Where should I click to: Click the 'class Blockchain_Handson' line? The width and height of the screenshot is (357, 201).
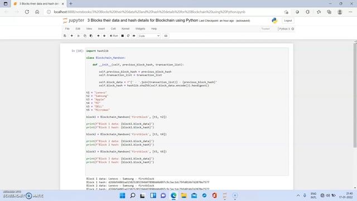click(106, 58)
